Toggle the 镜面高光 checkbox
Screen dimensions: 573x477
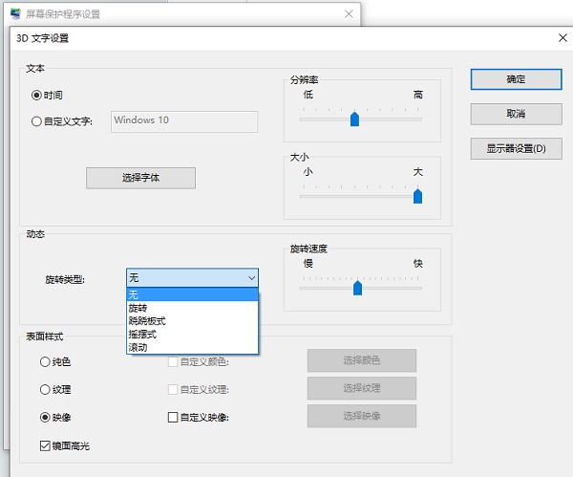coord(45,445)
